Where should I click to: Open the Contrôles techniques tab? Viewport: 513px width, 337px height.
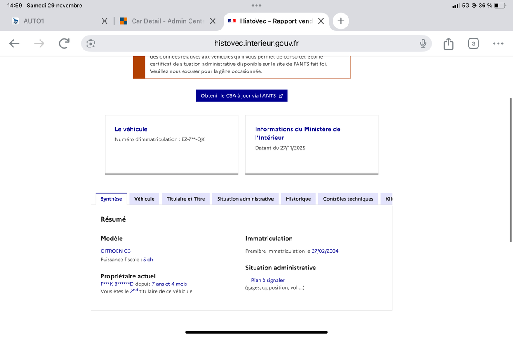click(x=348, y=199)
